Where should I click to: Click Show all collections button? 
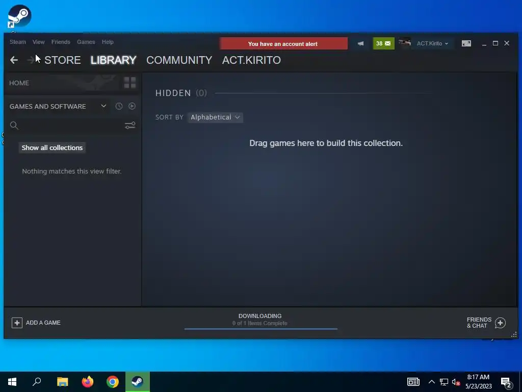[x=53, y=148]
